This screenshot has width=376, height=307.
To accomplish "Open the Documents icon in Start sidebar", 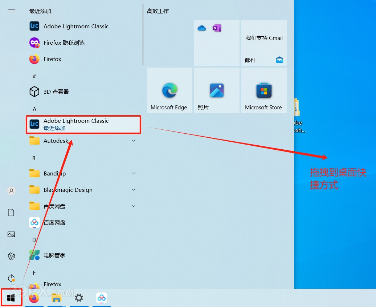I will (11, 213).
